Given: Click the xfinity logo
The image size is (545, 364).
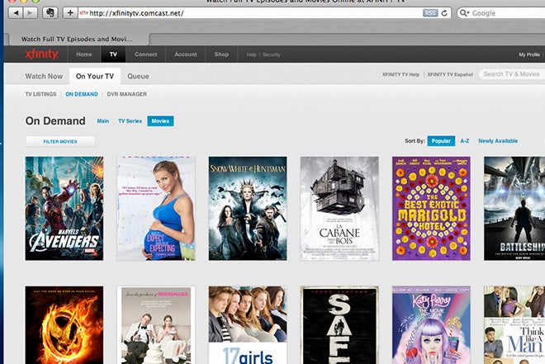Looking at the screenshot, I should [x=42, y=54].
